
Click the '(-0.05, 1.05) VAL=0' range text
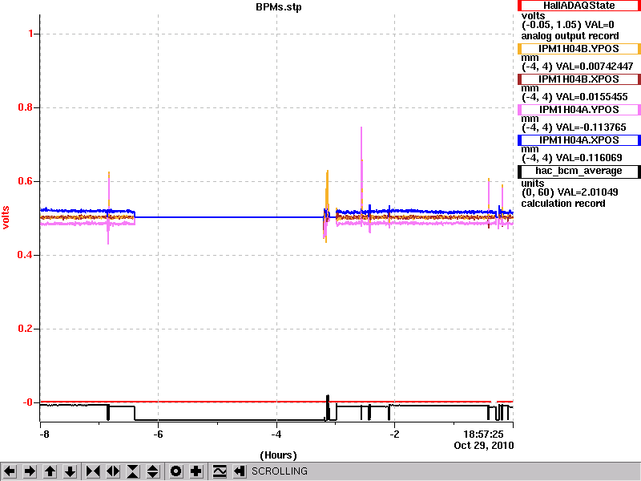(568, 25)
